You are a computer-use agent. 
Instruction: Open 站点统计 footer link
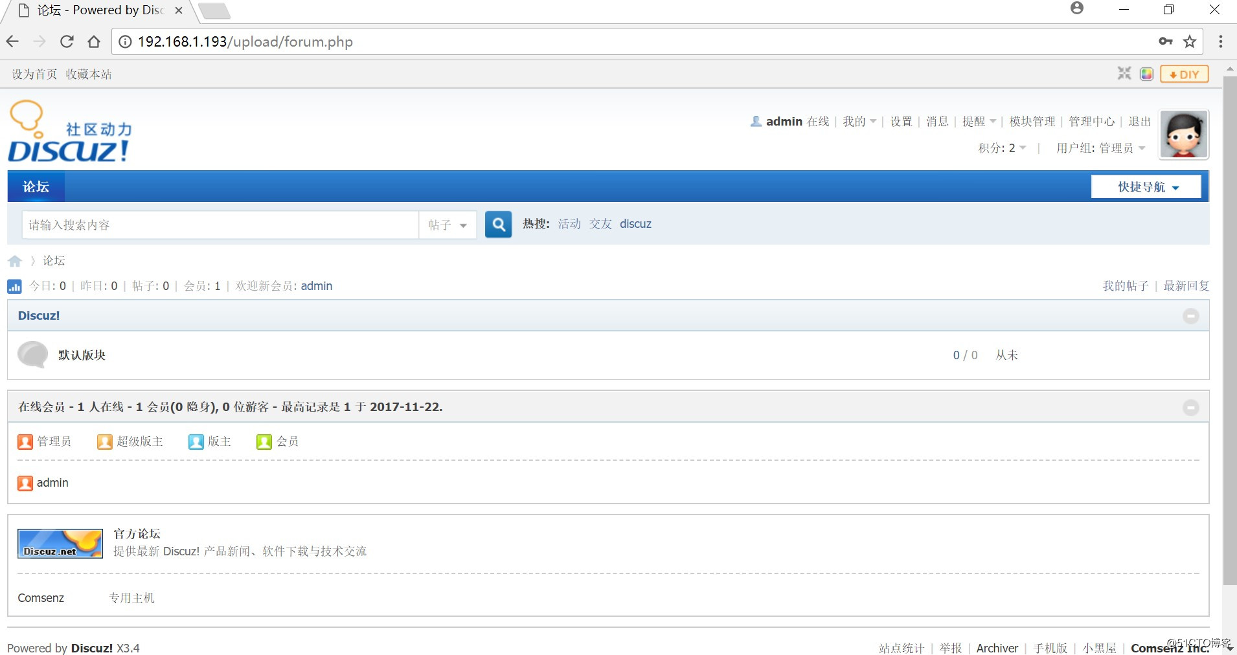(902, 648)
